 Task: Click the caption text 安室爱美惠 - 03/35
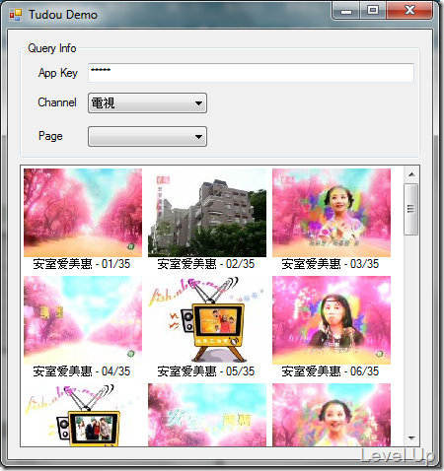[331, 264]
